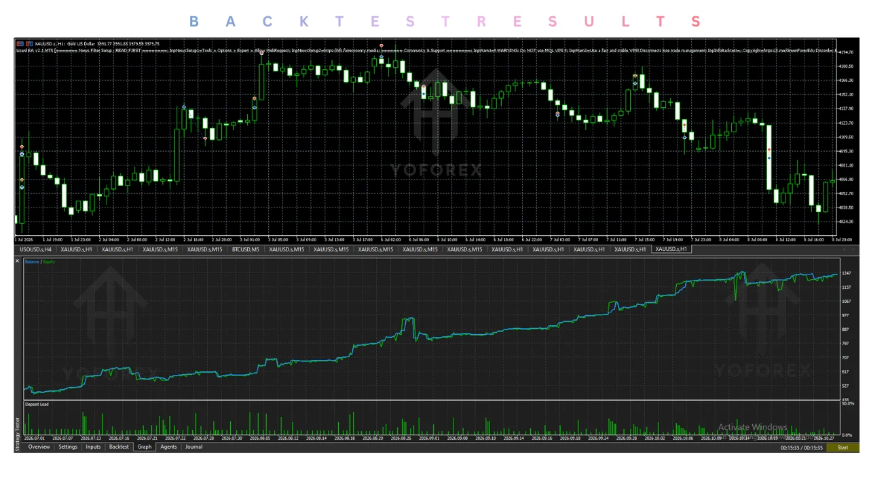Open the Settings tab in Strategy Tester
The width and height of the screenshot is (869, 488).
point(68,447)
